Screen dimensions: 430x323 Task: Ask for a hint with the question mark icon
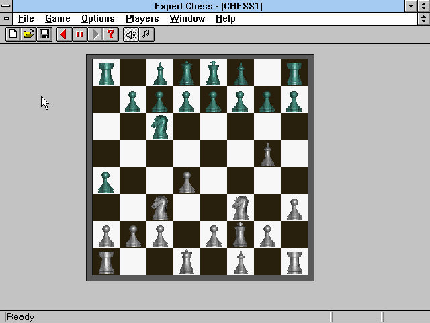coord(111,34)
